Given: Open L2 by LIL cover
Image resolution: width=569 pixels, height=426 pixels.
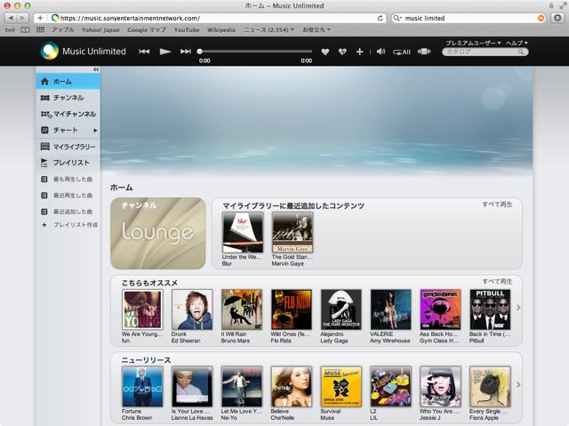Looking at the screenshot, I should click(x=391, y=387).
